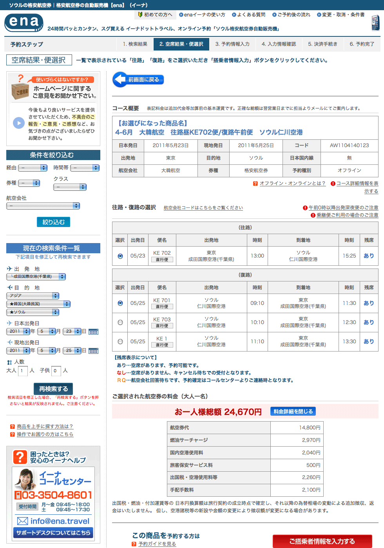The height and width of the screenshot is (548, 384).
Task: Click the 再検索する button
Action: (x=53, y=389)
